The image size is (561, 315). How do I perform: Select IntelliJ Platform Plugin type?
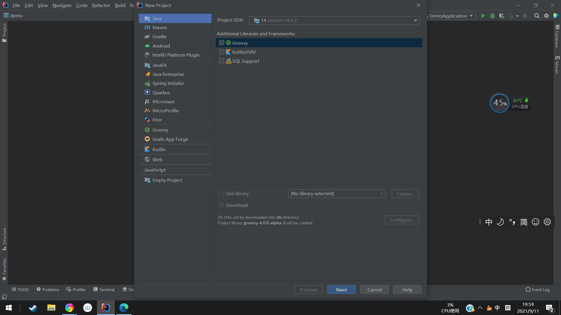[x=175, y=55]
